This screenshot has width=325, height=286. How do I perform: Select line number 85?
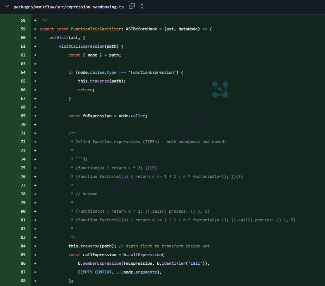pyautogui.click(x=23, y=255)
